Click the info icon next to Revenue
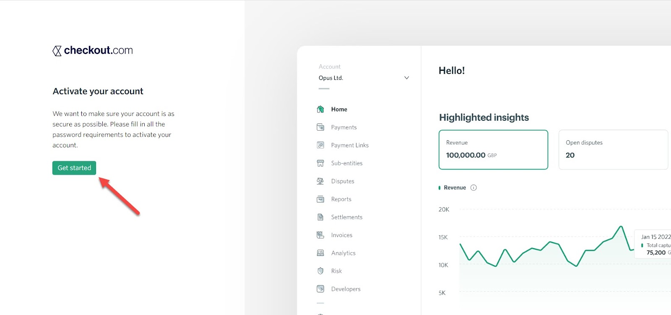671x315 pixels. coord(473,188)
